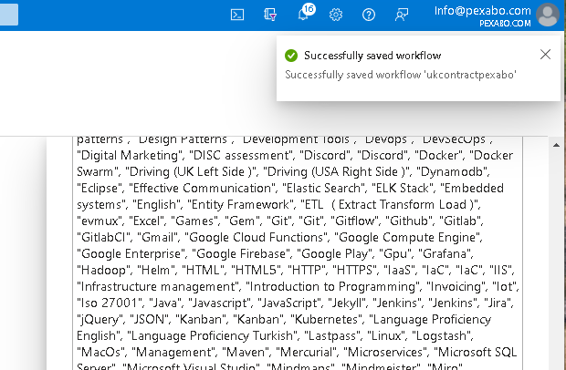Click the "Google Cloud Functions" entry
The height and width of the screenshot is (370, 566).
coord(256,237)
